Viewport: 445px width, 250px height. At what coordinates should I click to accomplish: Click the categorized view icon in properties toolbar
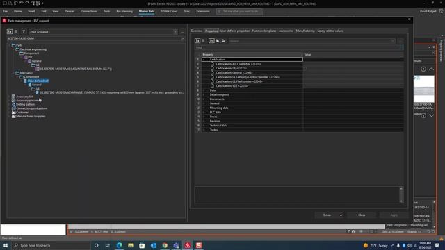(x=197, y=41)
